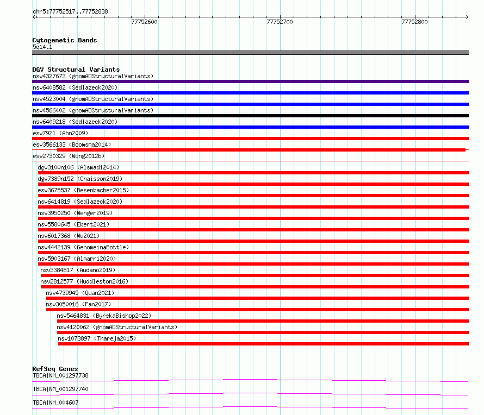Click the magenta intron line of TBCA|NM_001297738
484x415 pixels.
click(x=250, y=380)
